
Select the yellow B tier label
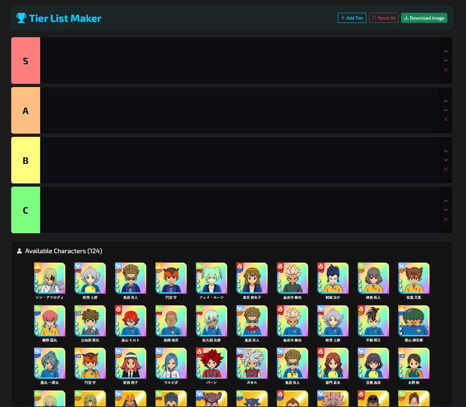26,160
